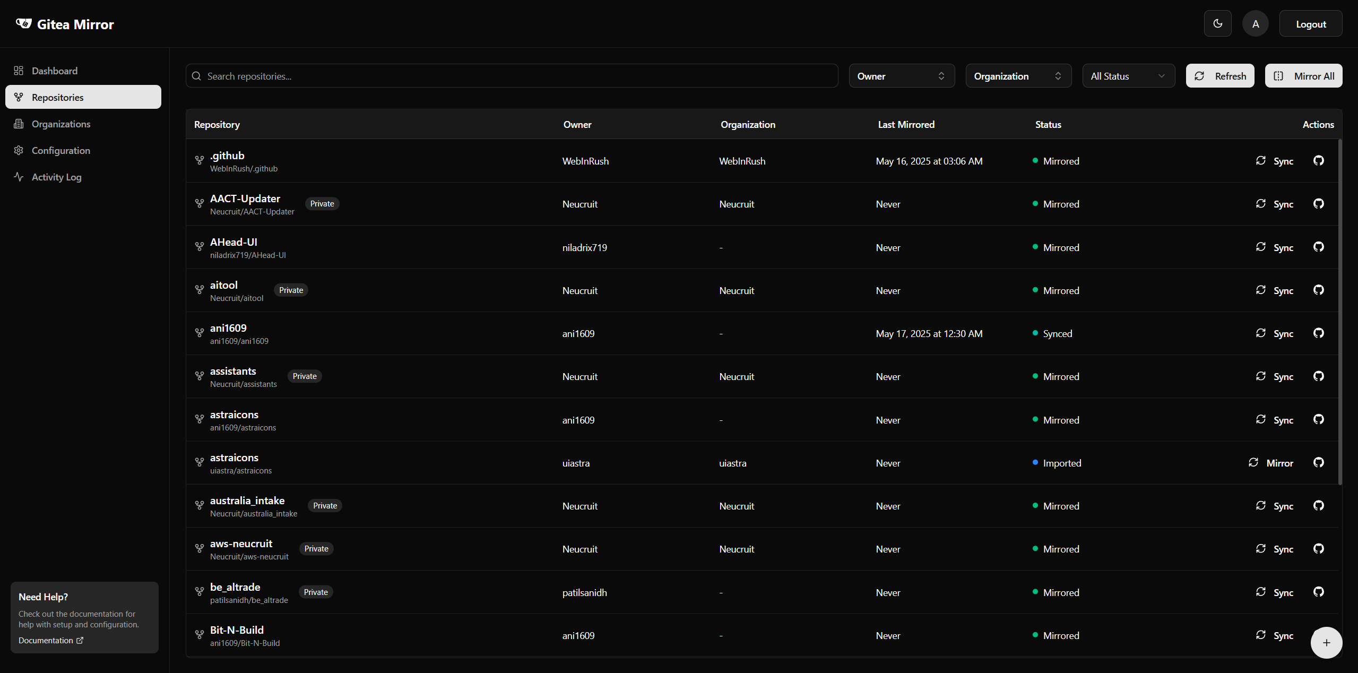
Task: Open the All Status dropdown
Action: [x=1128, y=76]
